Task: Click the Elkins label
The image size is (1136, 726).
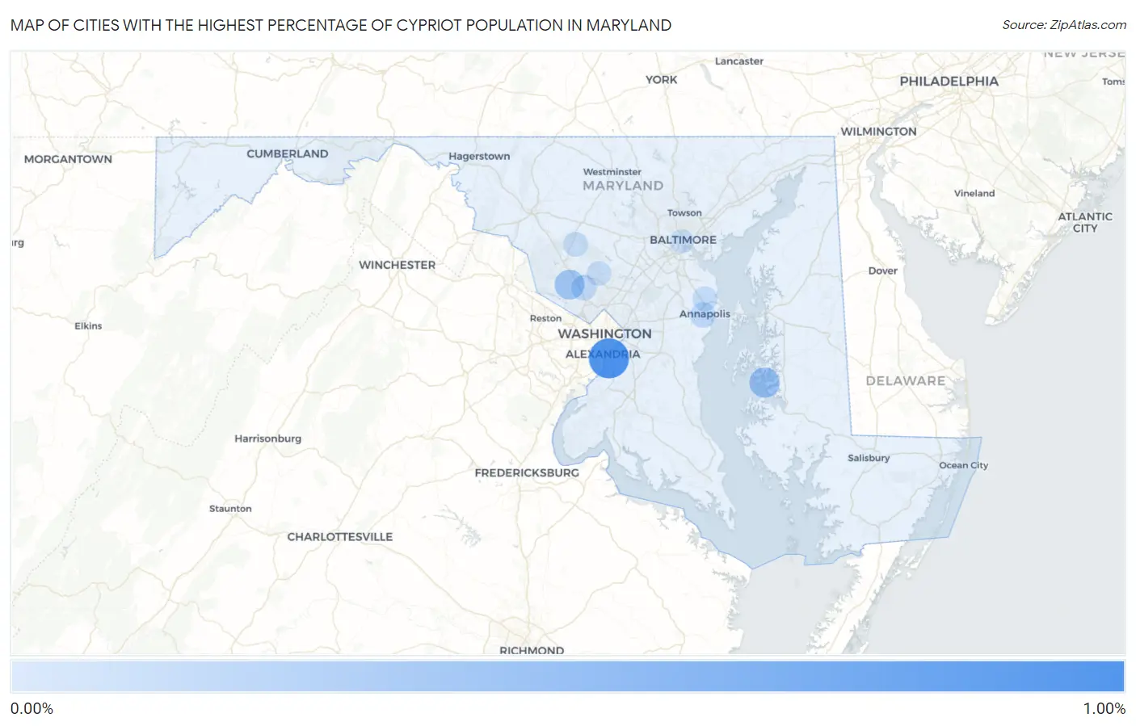Action: tap(88, 326)
